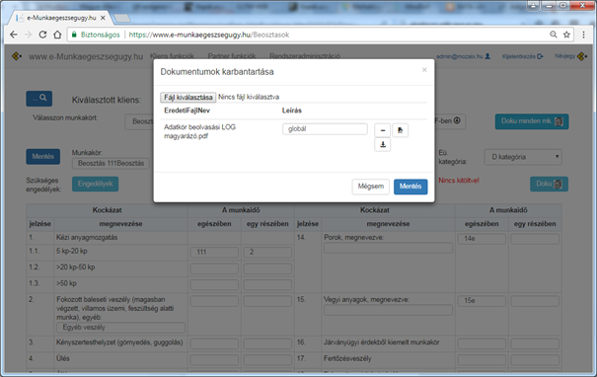597x377 pixels.
Task: Click Kényszertesthelyzet egészében field
Action: [214, 343]
